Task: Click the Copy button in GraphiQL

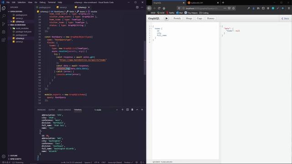Action: point(199,18)
